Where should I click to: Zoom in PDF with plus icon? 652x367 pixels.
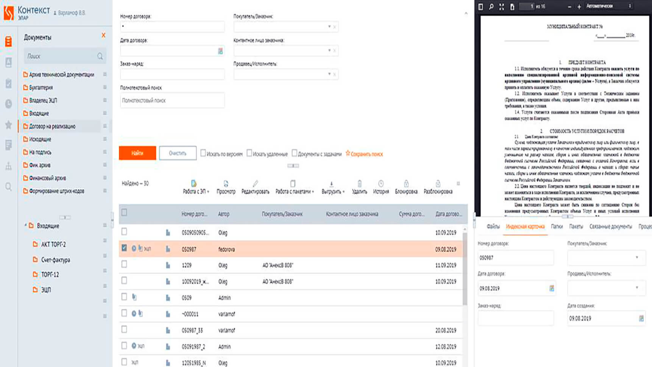click(x=579, y=7)
